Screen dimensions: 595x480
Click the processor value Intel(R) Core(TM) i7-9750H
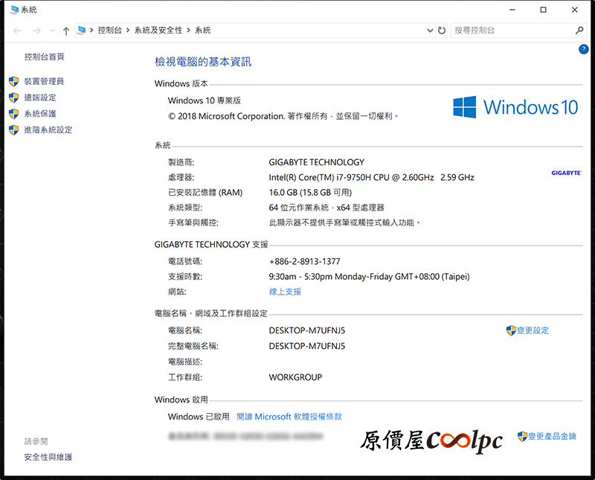371,177
